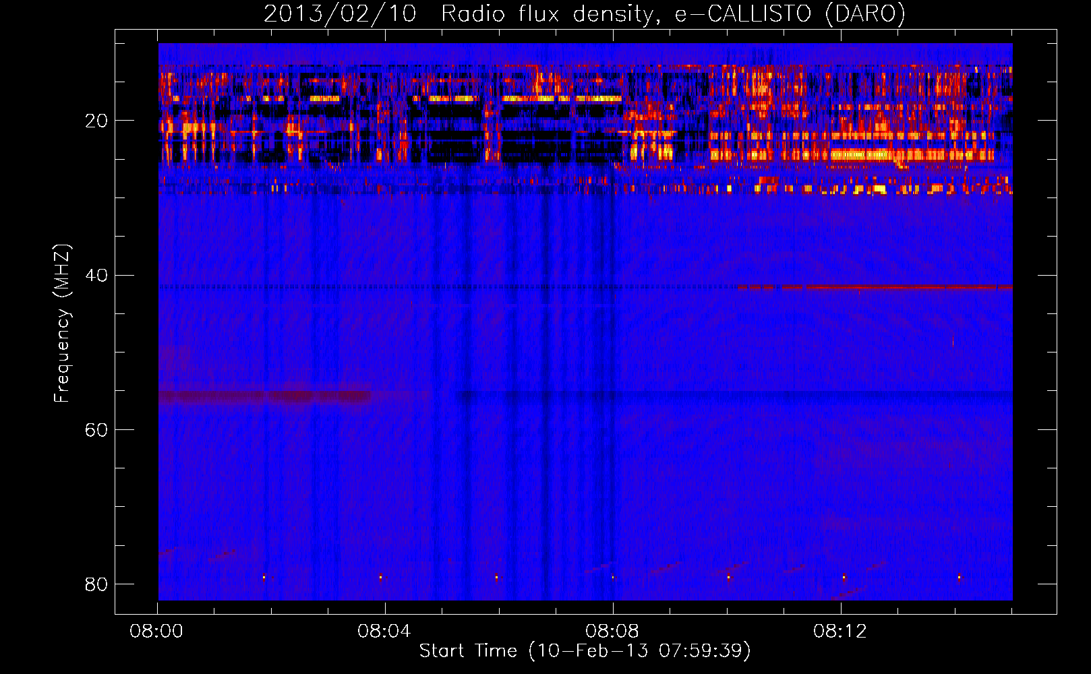Click the '60' frequency tick label

(96, 430)
